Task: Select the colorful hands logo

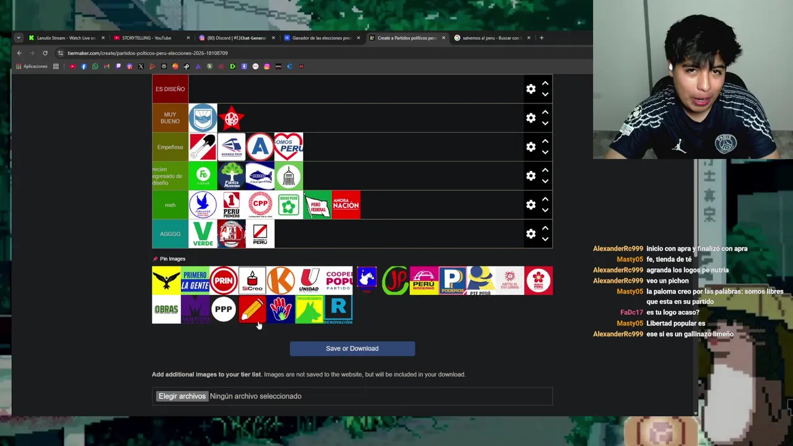Action: [x=281, y=309]
